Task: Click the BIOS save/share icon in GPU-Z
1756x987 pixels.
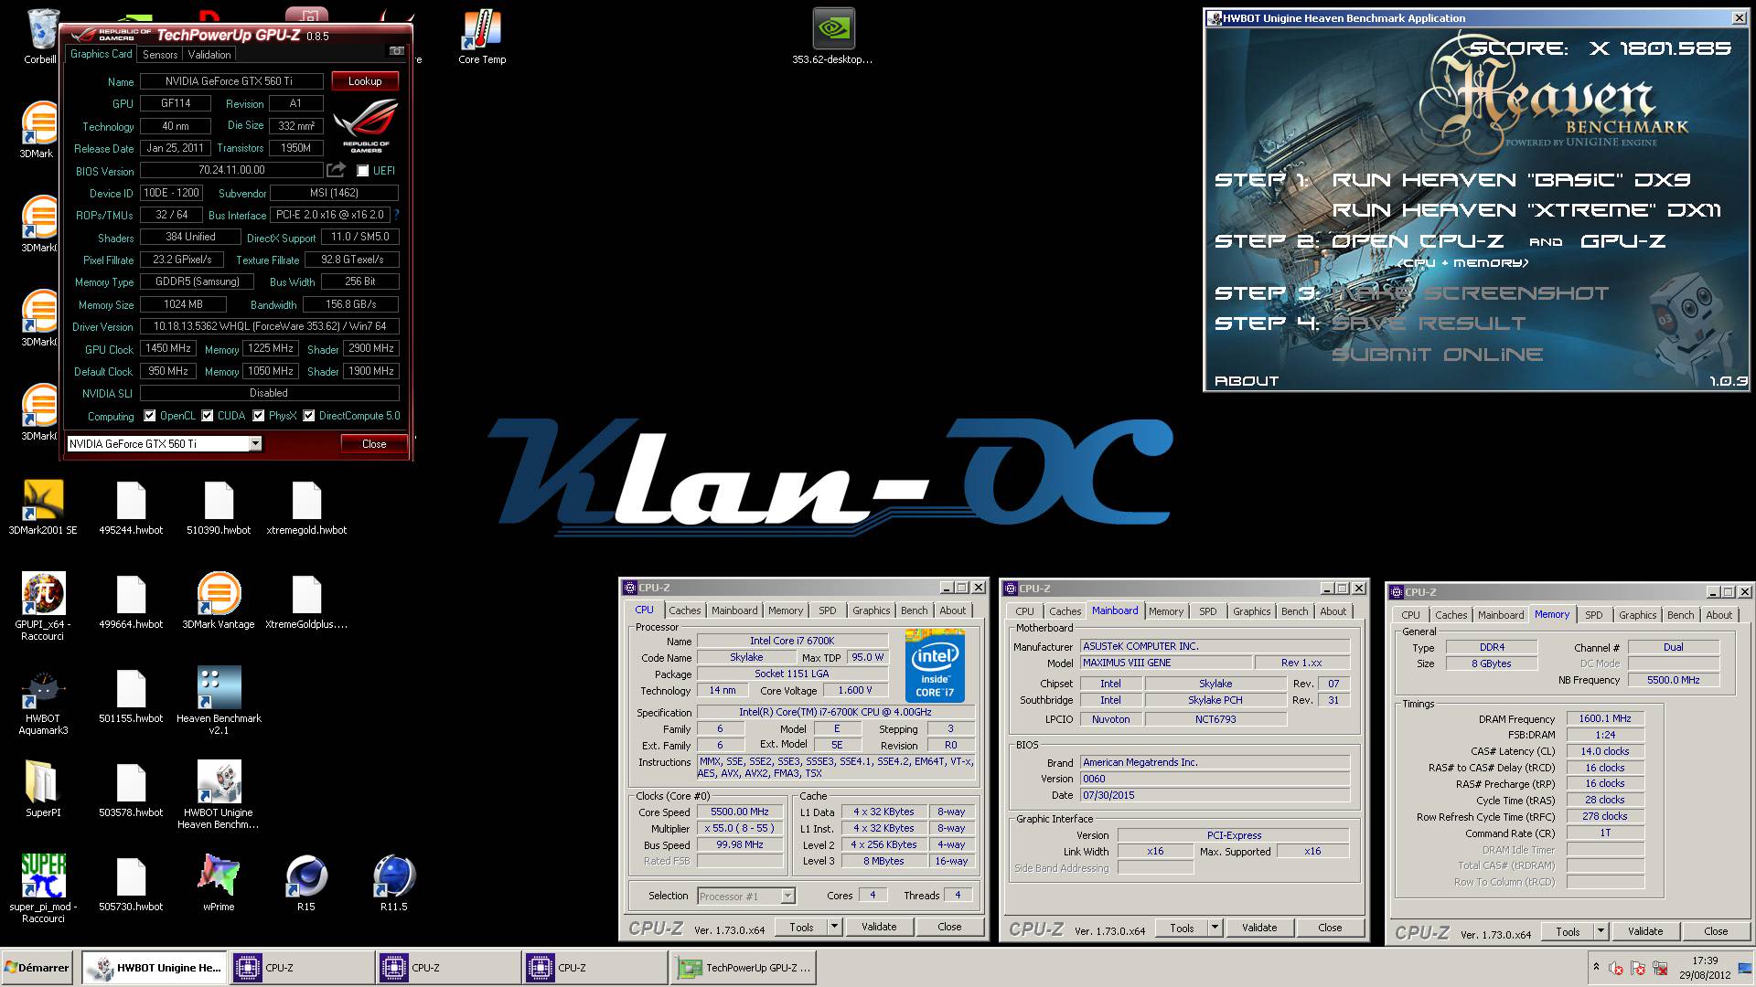Action: (337, 170)
